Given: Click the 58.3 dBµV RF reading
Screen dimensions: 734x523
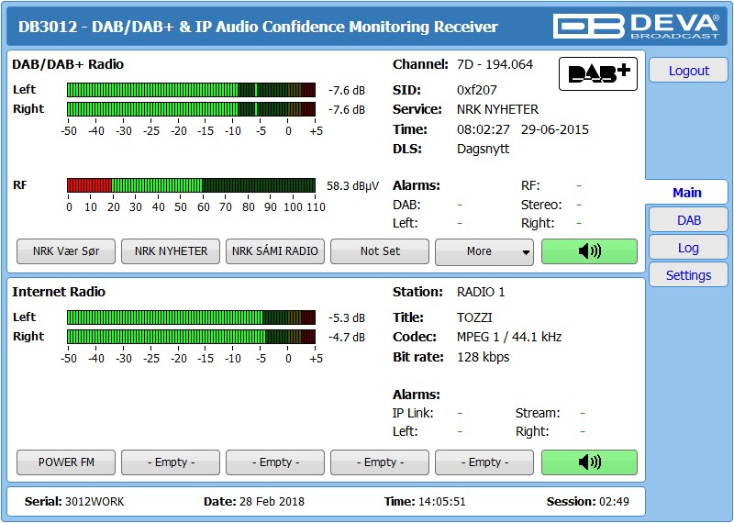Looking at the screenshot, I should (x=352, y=186).
